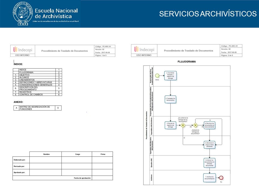Click the Revisado por Cargo empty cell
The image size is (259, 194).
(77, 166)
